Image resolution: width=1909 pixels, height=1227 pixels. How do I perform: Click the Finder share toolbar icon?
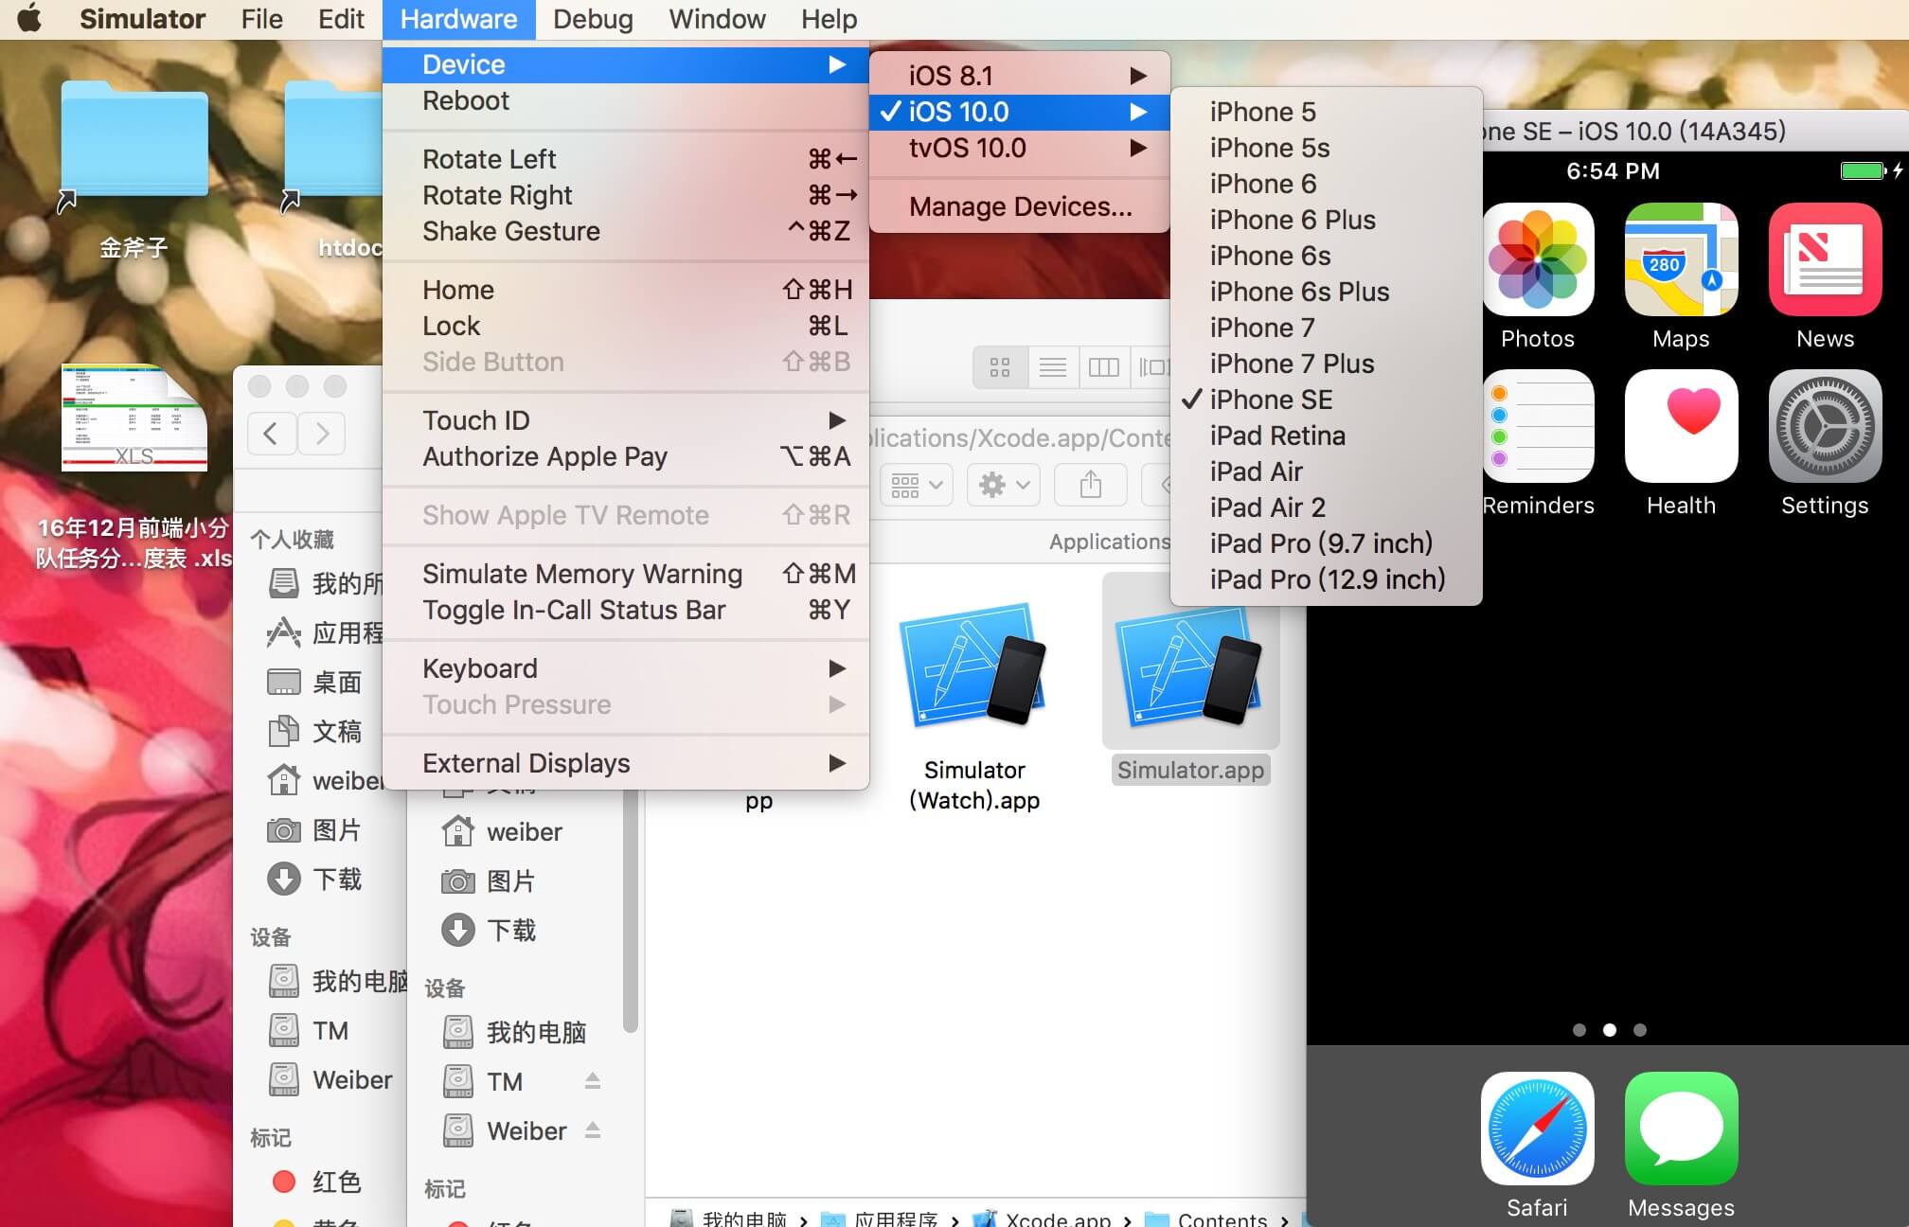coord(1090,485)
